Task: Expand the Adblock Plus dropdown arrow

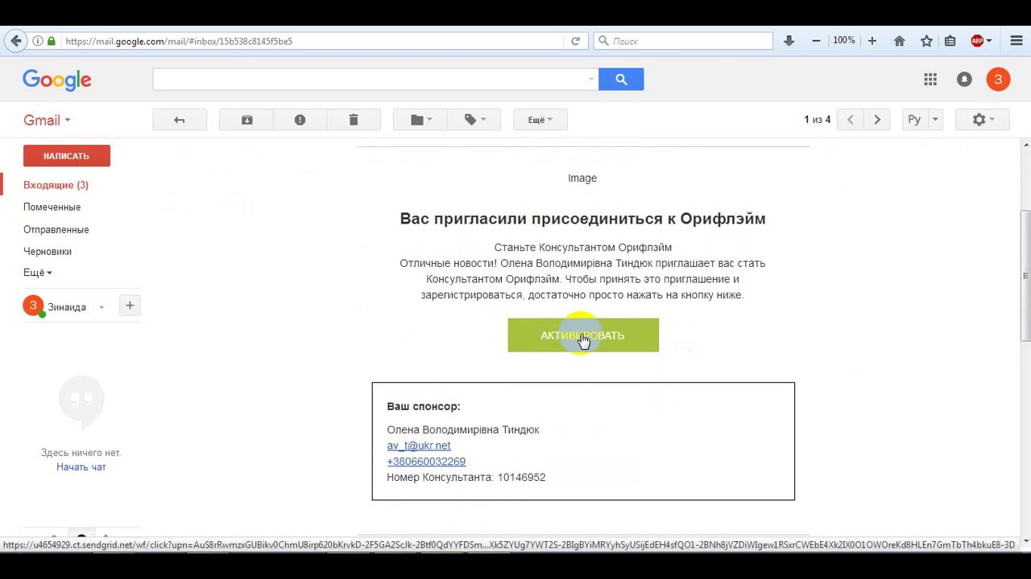Action: pos(989,41)
